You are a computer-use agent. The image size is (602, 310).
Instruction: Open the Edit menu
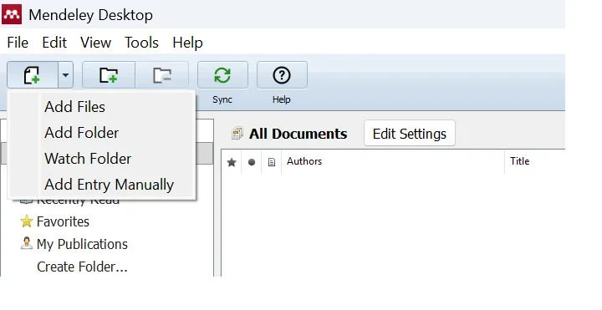[54, 43]
